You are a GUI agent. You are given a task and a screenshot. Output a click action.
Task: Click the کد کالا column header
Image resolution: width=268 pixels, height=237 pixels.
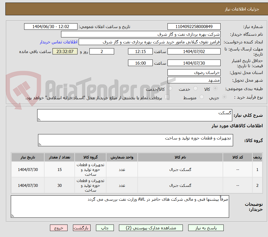238,157
